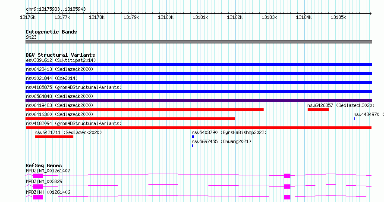Image resolution: width=384 pixels, height=202 pixels.
Task: Select the tiny blue mark under nsv5697455
Action: pos(192,146)
